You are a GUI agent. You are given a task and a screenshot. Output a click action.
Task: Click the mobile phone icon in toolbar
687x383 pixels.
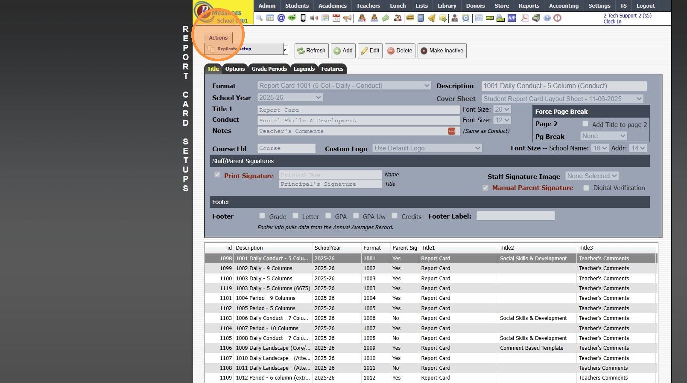point(303,18)
